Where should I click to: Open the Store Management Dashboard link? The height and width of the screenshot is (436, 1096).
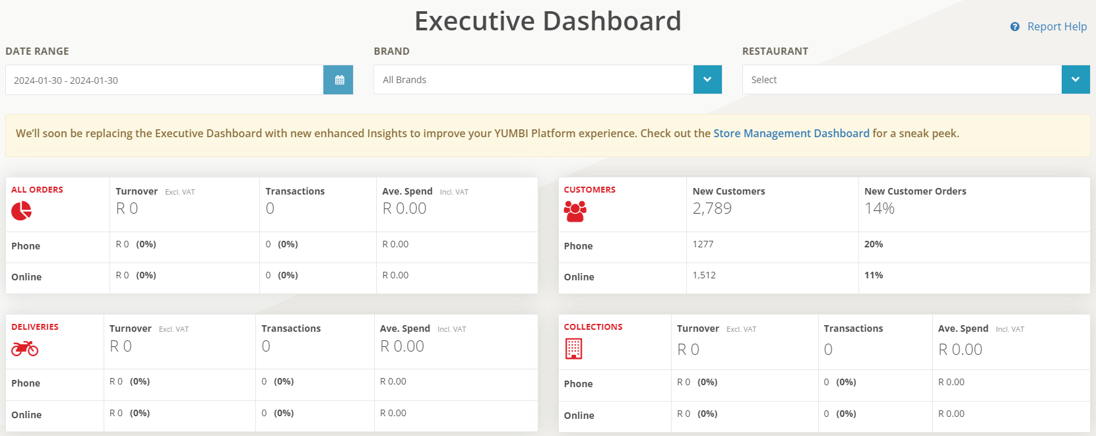(x=791, y=133)
